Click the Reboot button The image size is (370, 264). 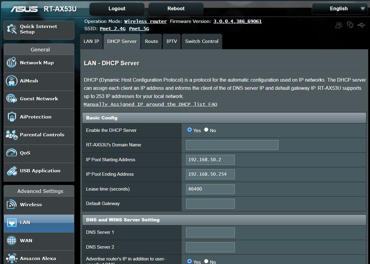(x=176, y=9)
